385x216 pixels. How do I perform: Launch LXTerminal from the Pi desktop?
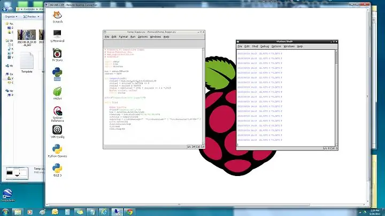(57, 36)
